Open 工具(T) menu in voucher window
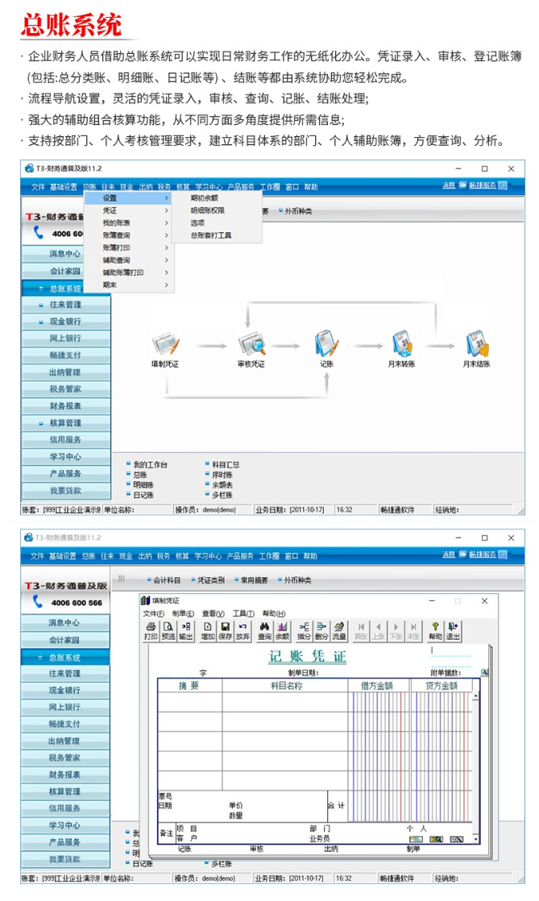539x901 pixels. pos(243,613)
